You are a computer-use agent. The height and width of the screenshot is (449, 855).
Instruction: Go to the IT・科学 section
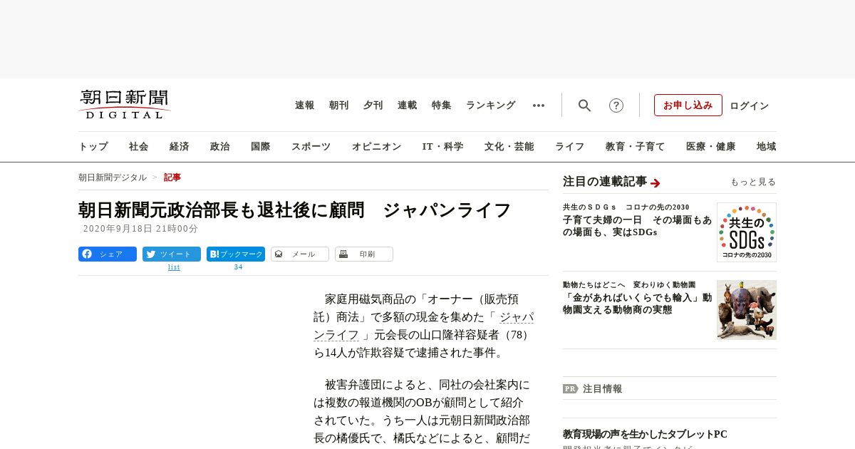tap(443, 147)
